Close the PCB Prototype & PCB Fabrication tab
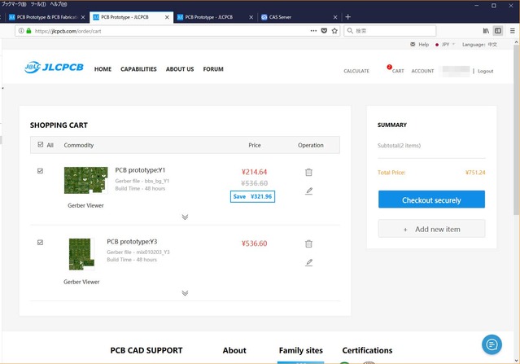This screenshot has width=520, height=364. (x=83, y=17)
